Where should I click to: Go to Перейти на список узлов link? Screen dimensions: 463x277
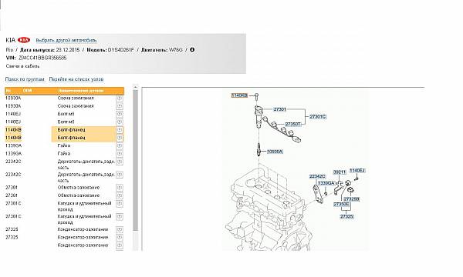(76, 79)
